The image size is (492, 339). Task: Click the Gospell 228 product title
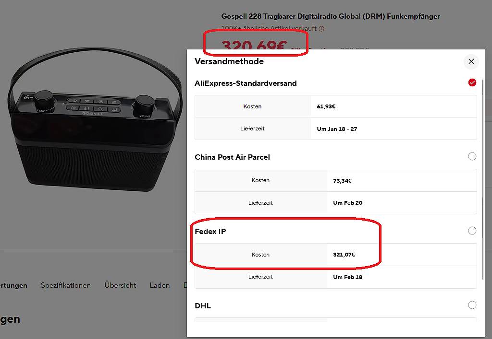click(330, 16)
